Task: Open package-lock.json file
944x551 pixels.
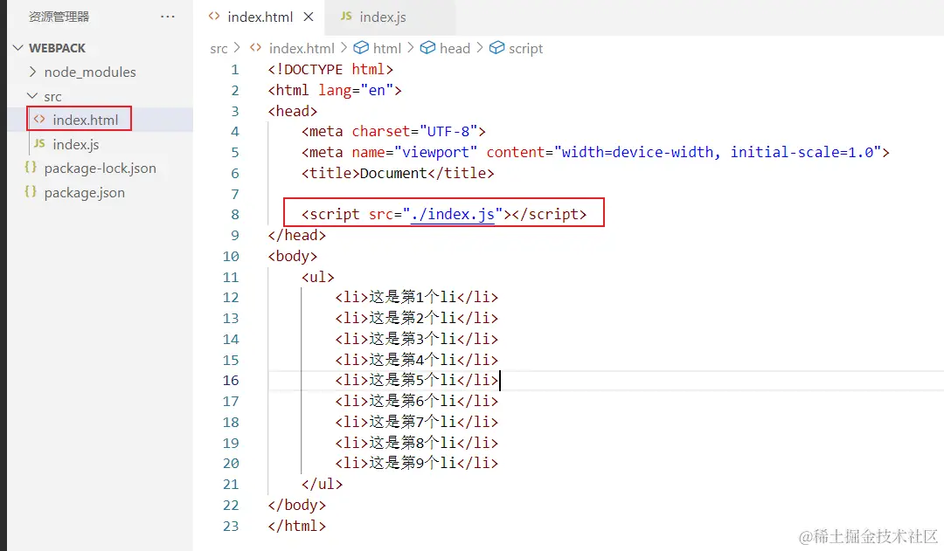Action: (100, 169)
